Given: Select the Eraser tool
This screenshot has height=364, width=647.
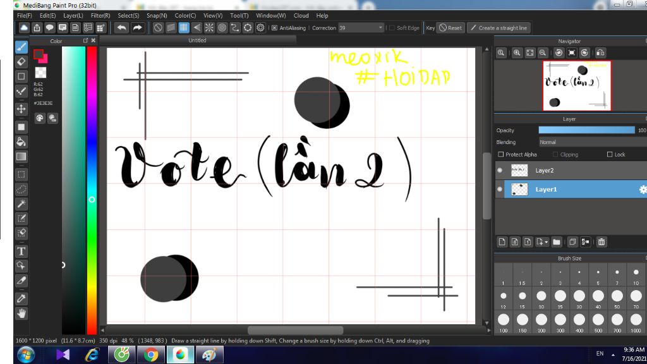Looking at the screenshot, I should click(21, 61).
